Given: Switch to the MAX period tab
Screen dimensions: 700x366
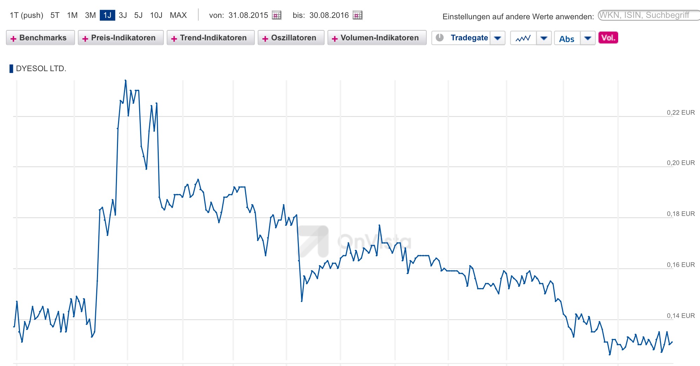Looking at the screenshot, I should pos(178,15).
